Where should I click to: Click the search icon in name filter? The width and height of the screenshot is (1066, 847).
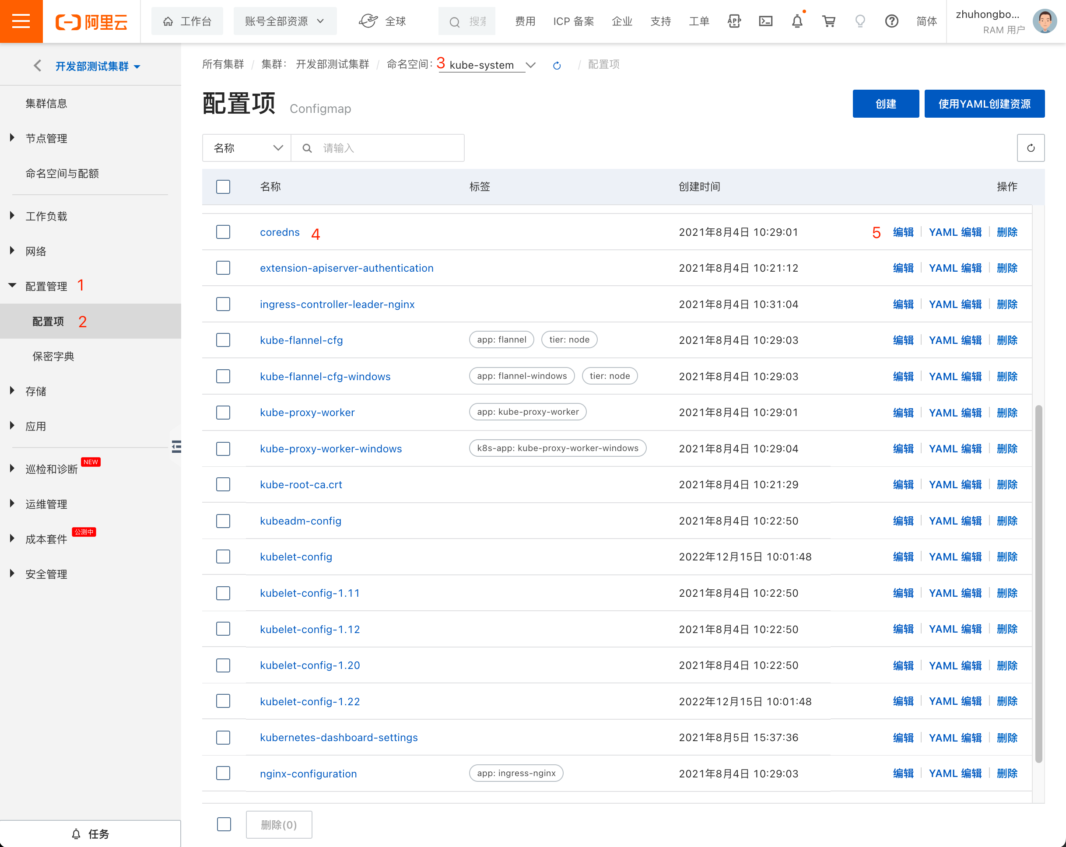[x=307, y=148]
